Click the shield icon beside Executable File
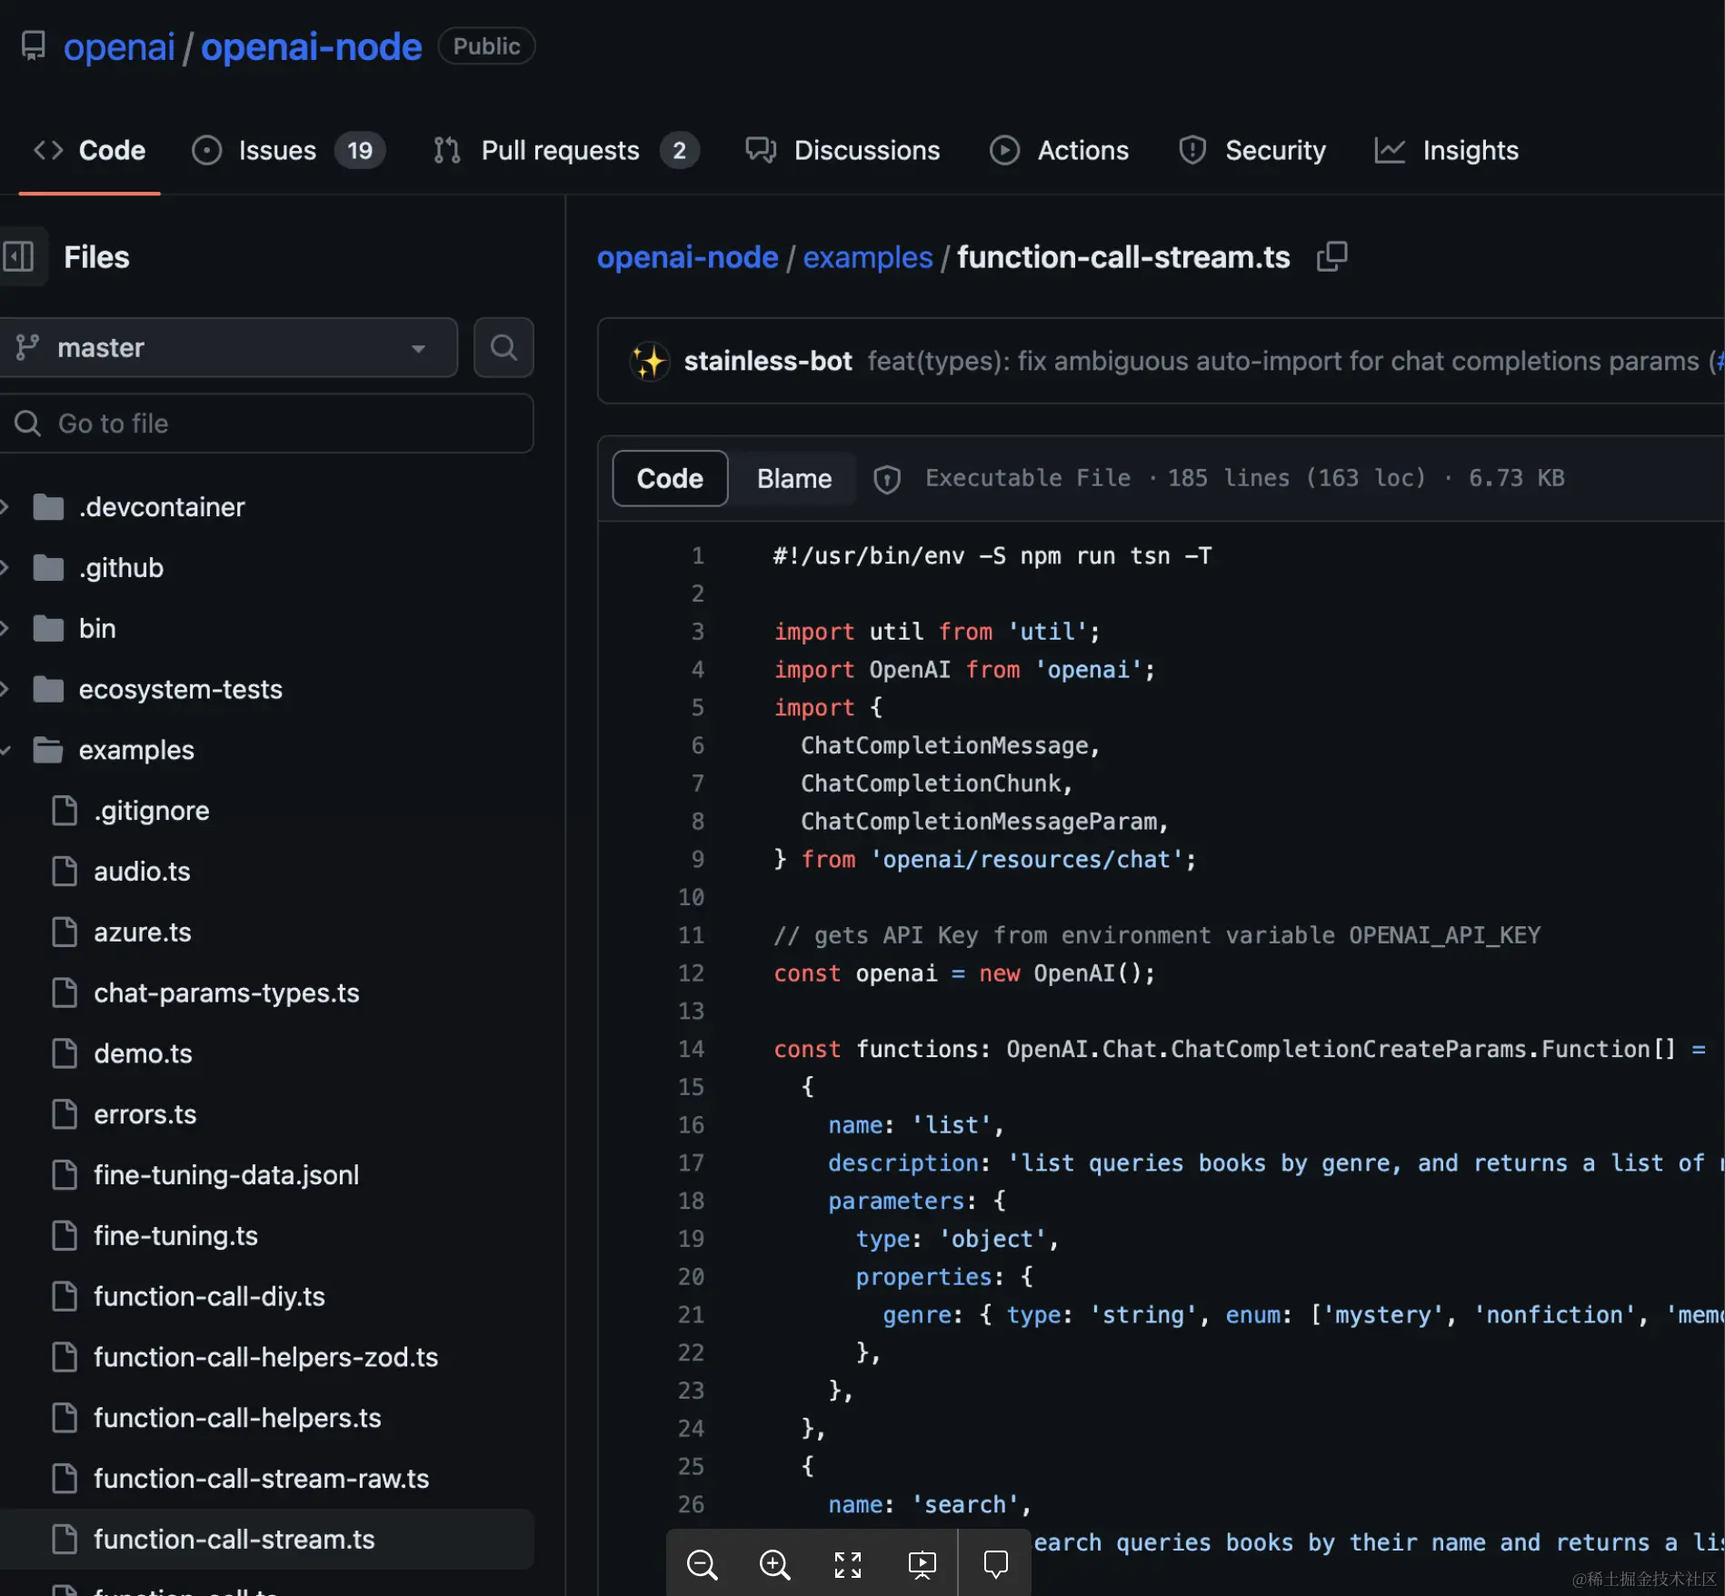The width and height of the screenshot is (1725, 1596). (887, 479)
